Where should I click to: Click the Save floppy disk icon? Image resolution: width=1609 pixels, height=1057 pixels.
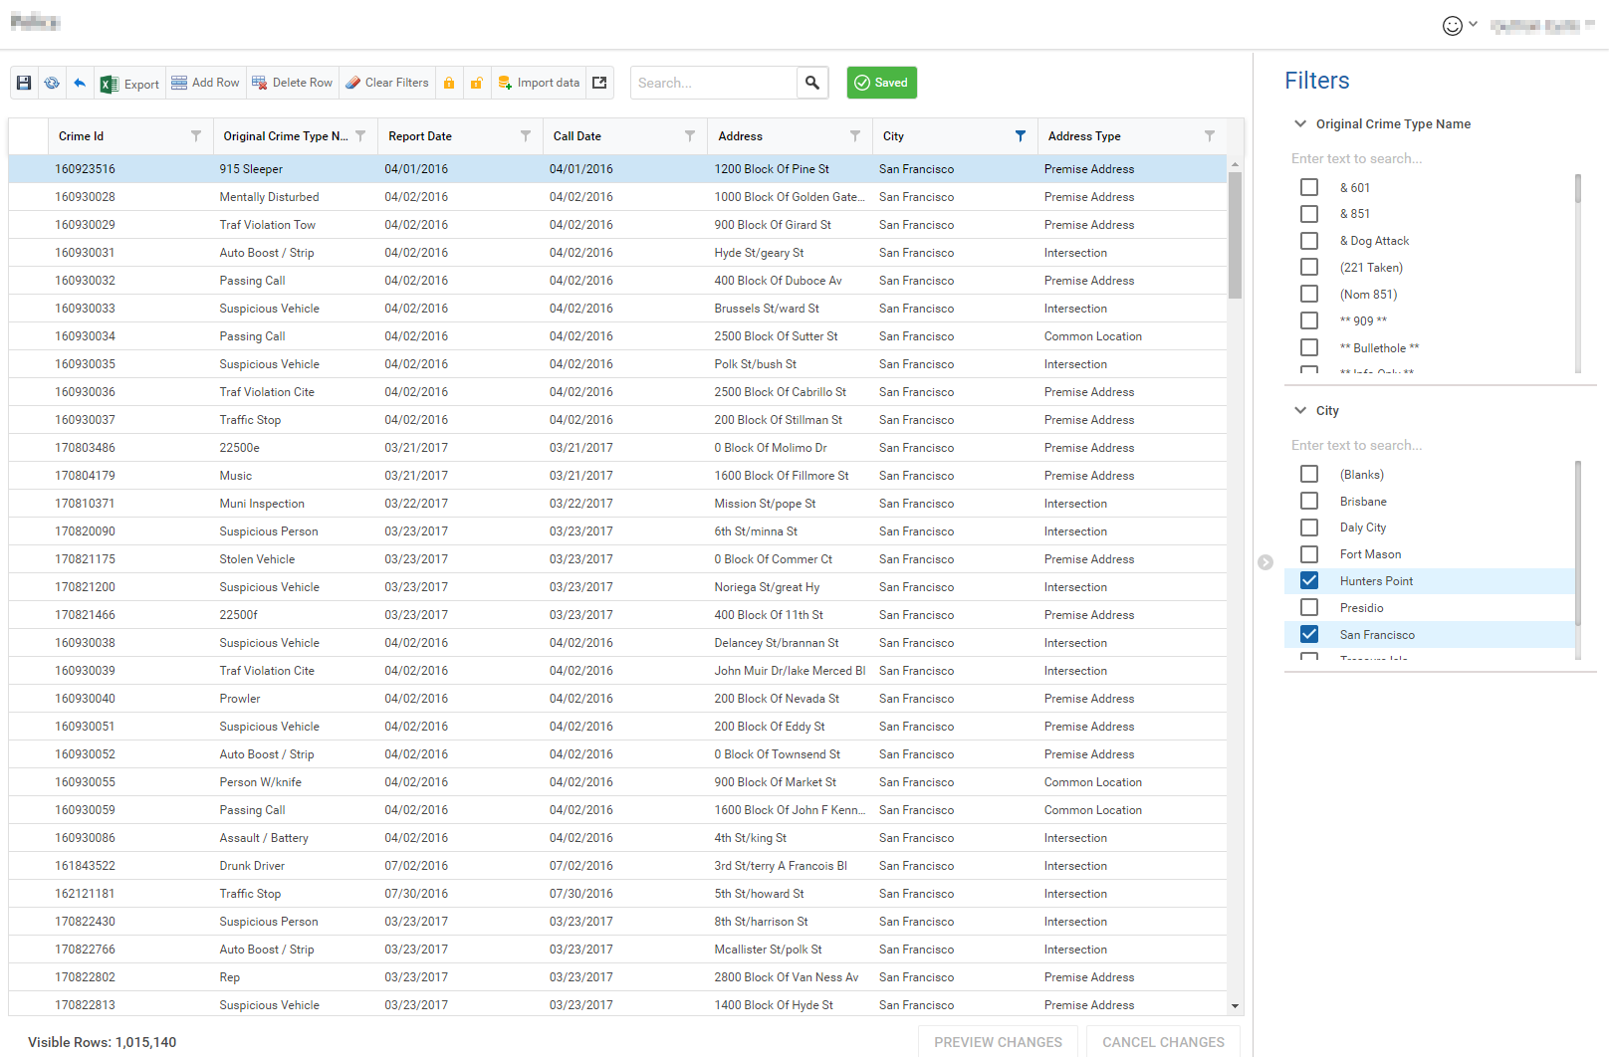coord(24,83)
